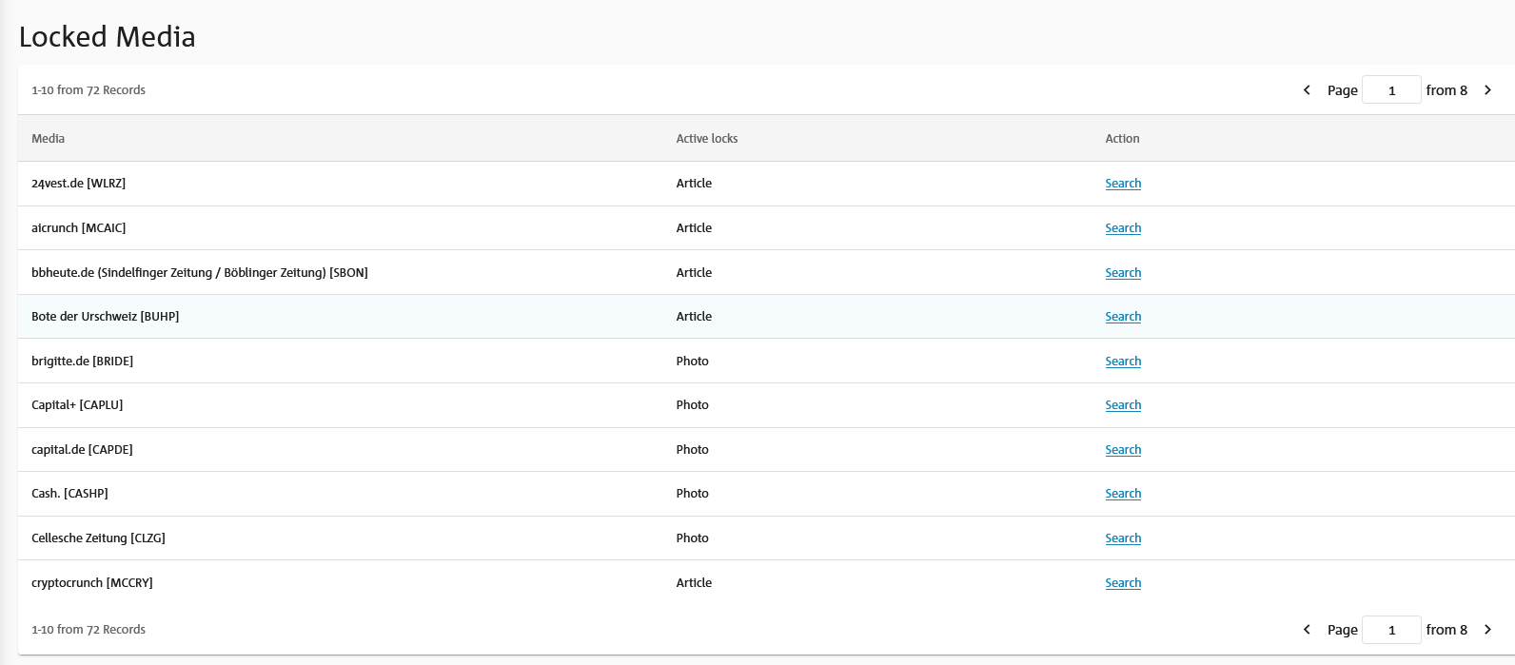The image size is (1515, 665).
Task: Click Search for Cash. [CASHP]
Action: [x=1123, y=494]
